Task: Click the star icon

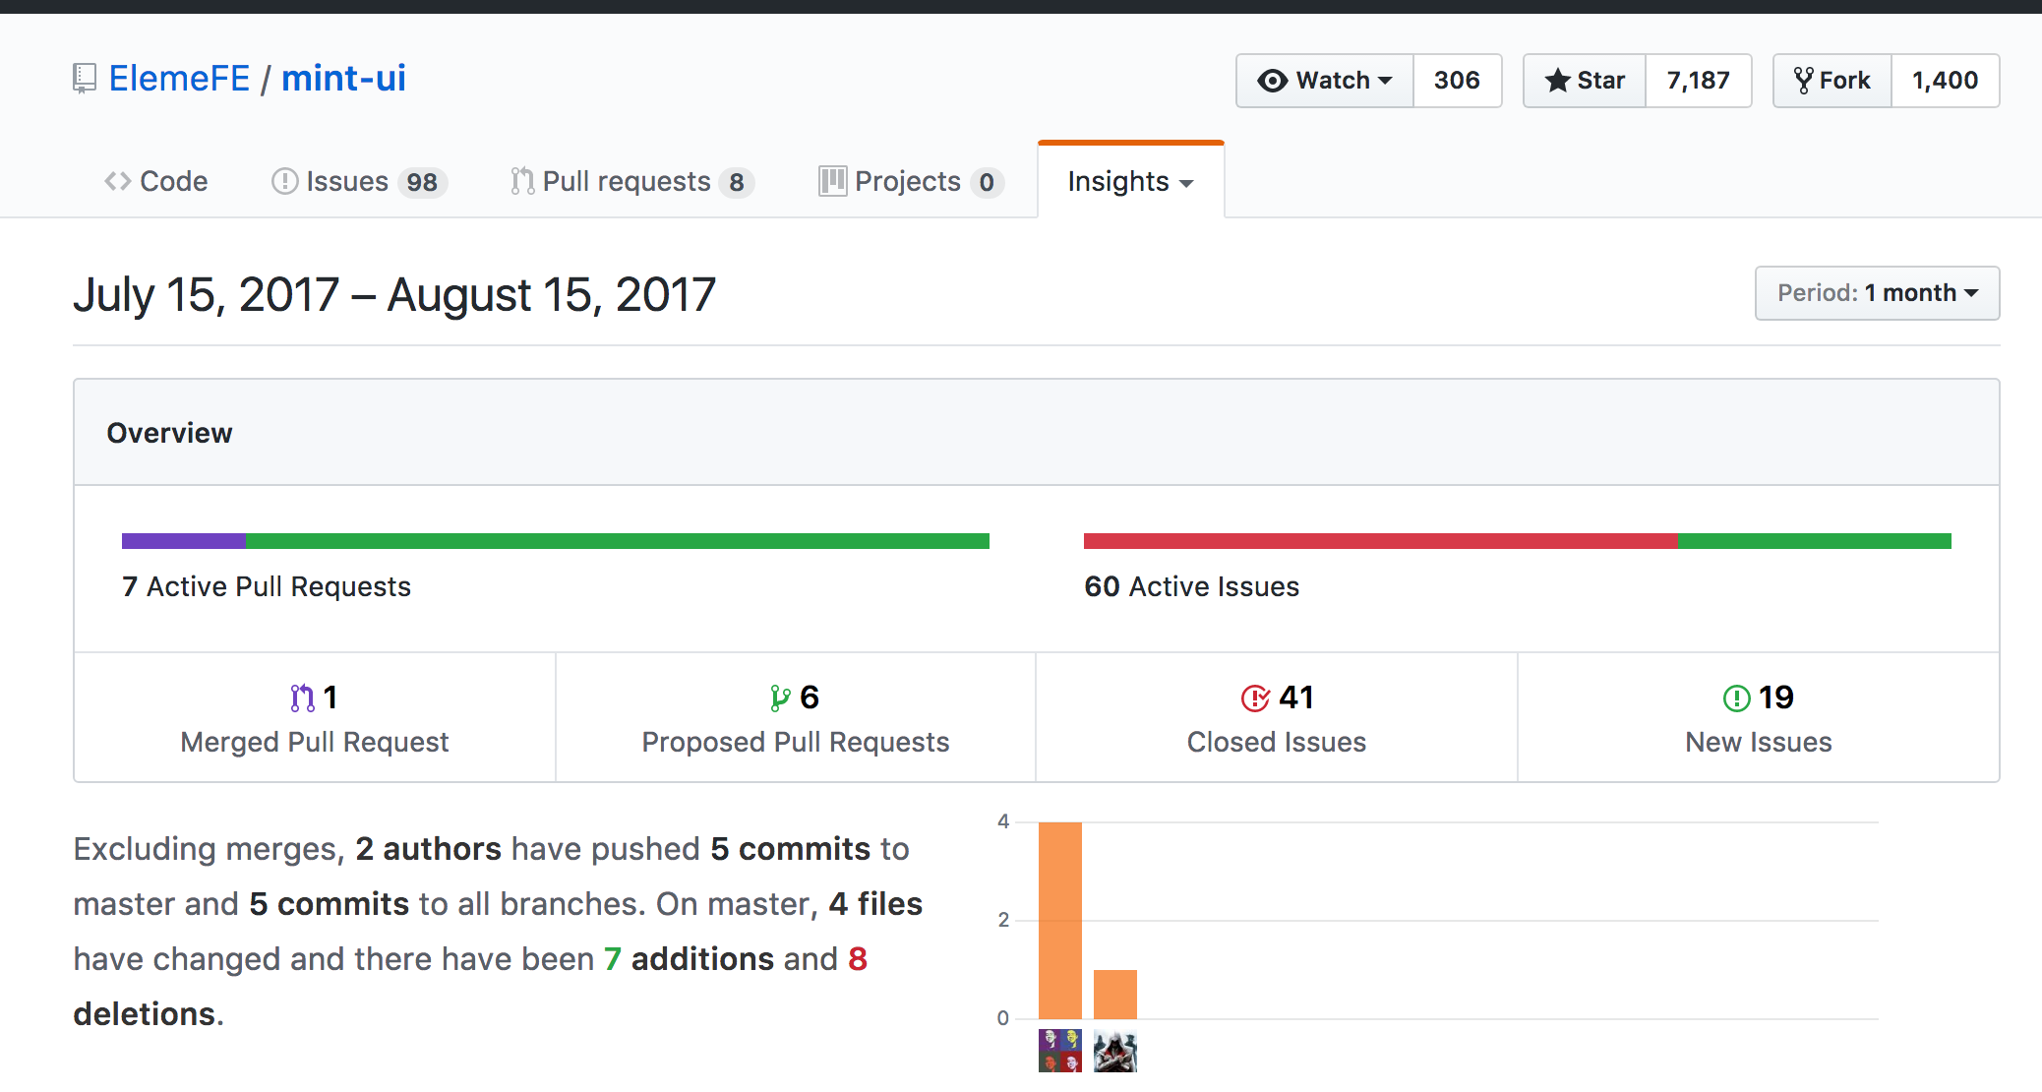Action: coord(1557,81)
